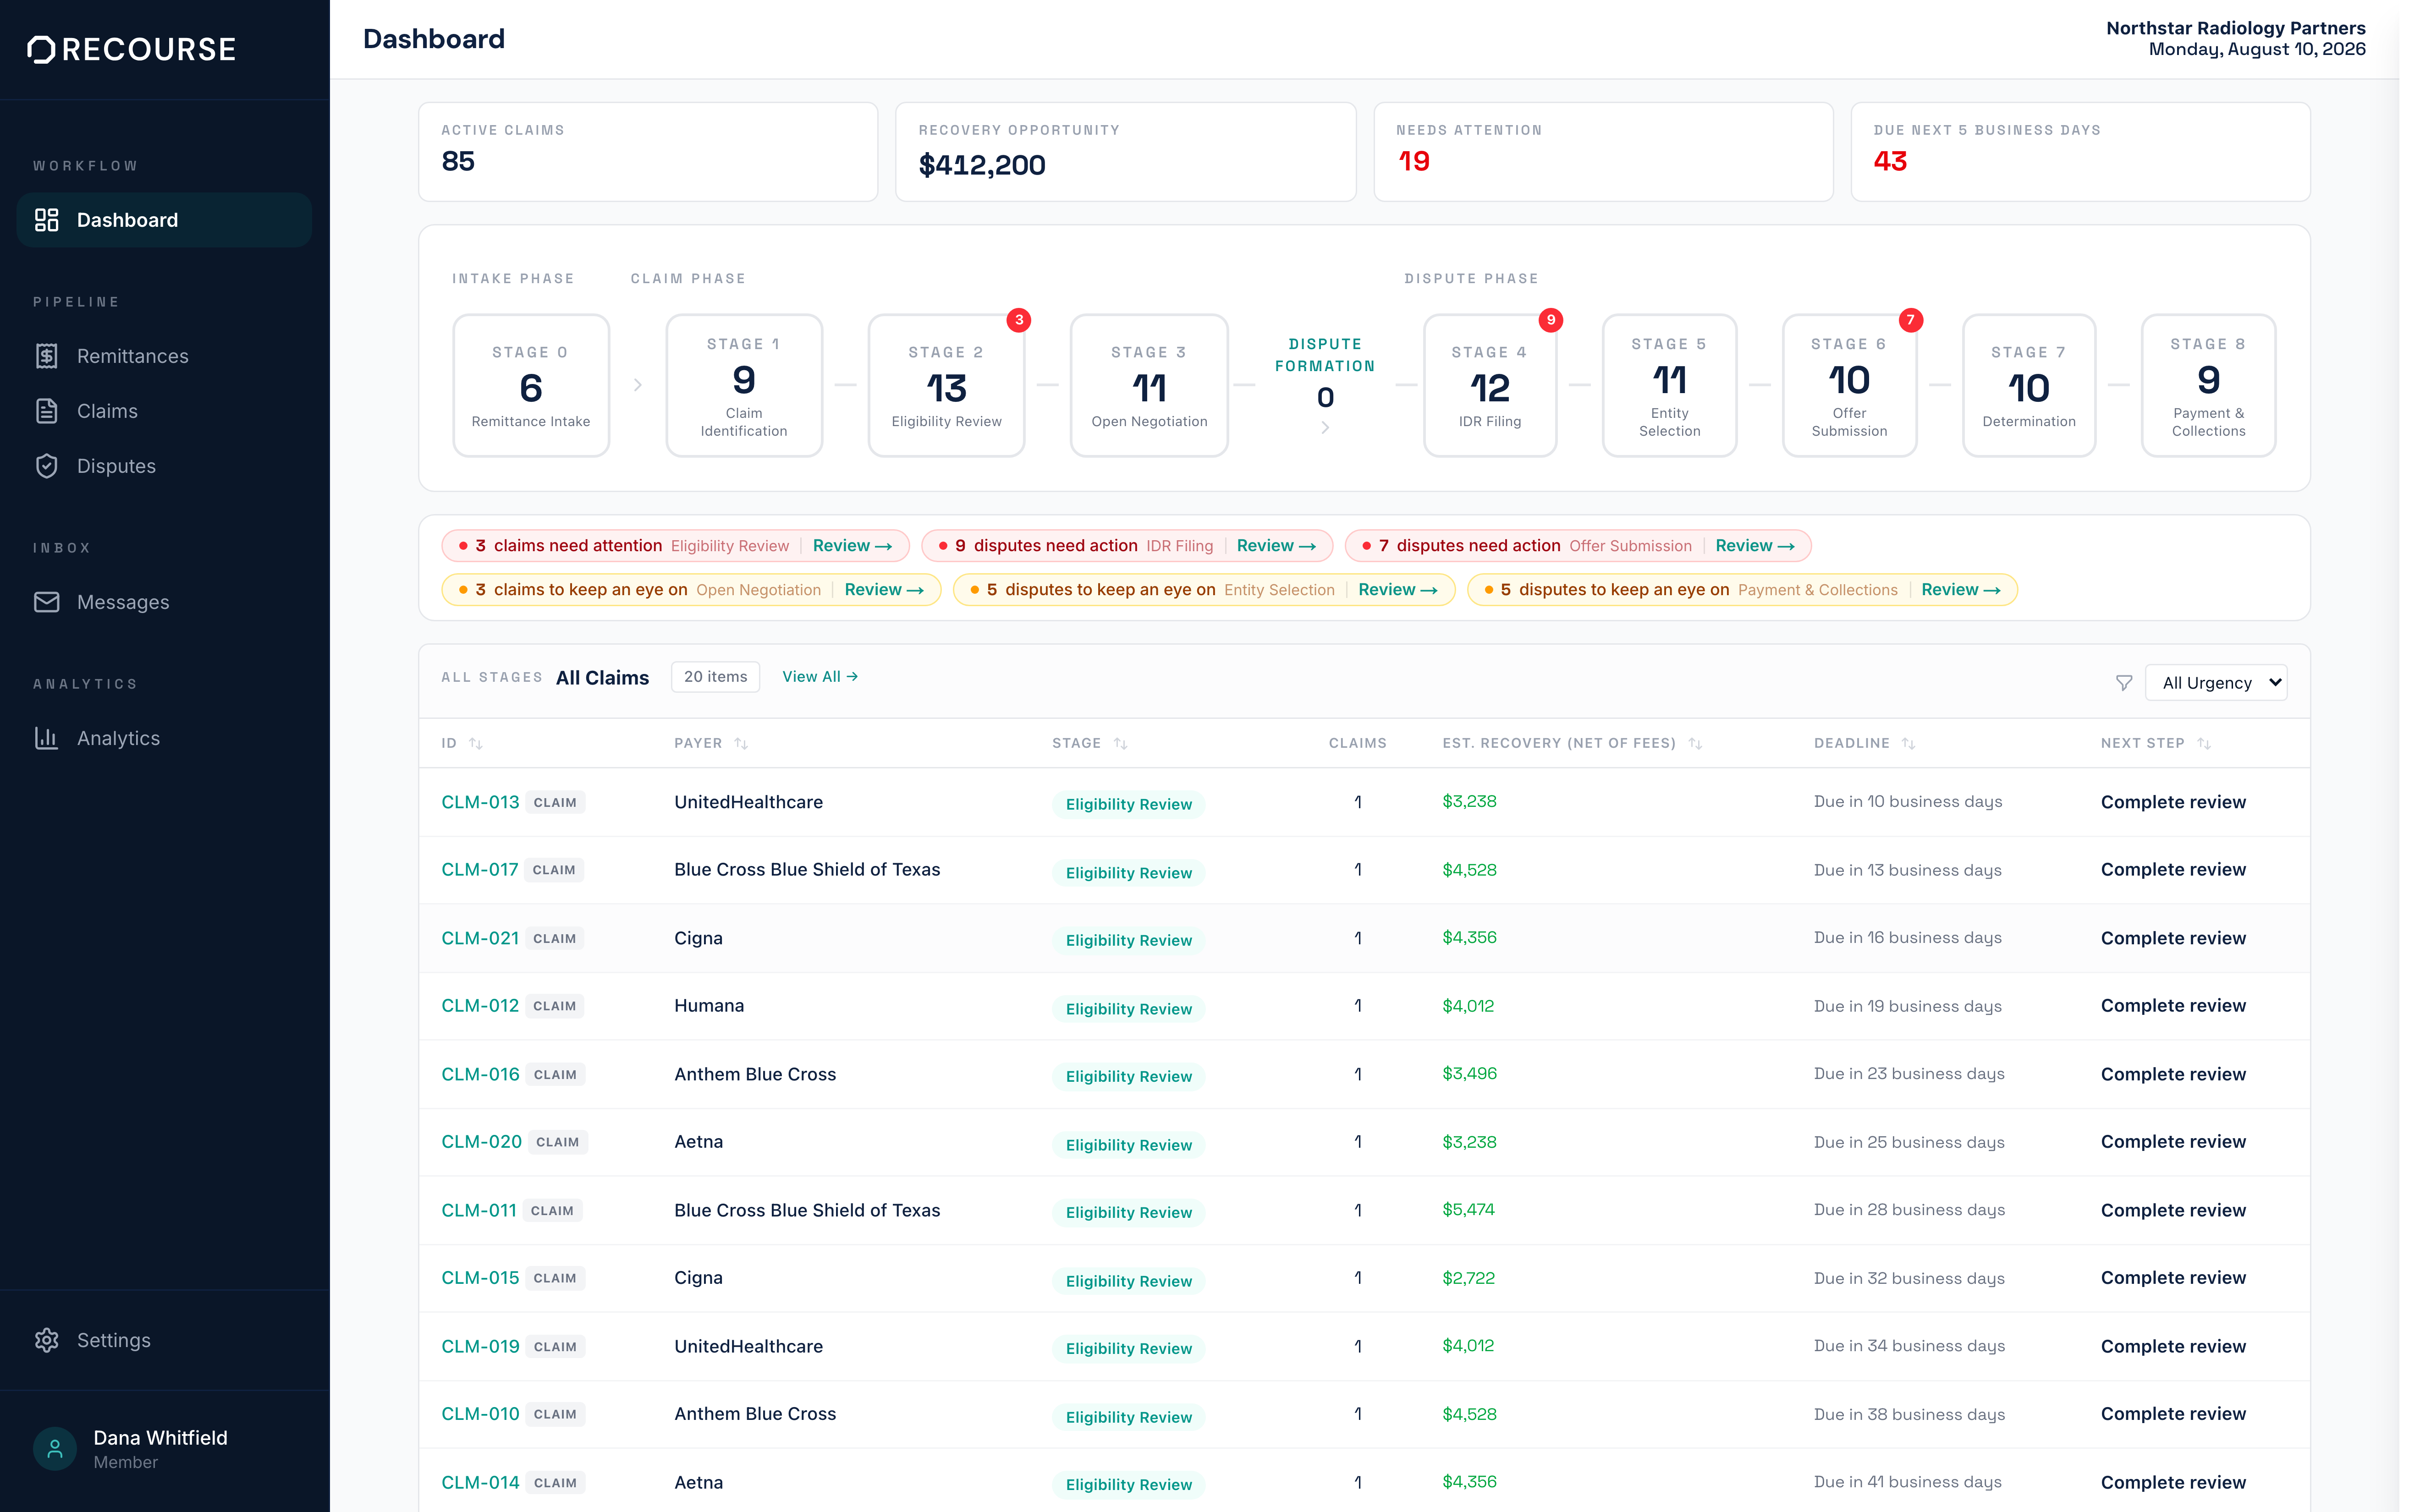Open Stage 2 Eligibility Review card
Viewport: 2420px width, 1512px height.
click(946, 386)
